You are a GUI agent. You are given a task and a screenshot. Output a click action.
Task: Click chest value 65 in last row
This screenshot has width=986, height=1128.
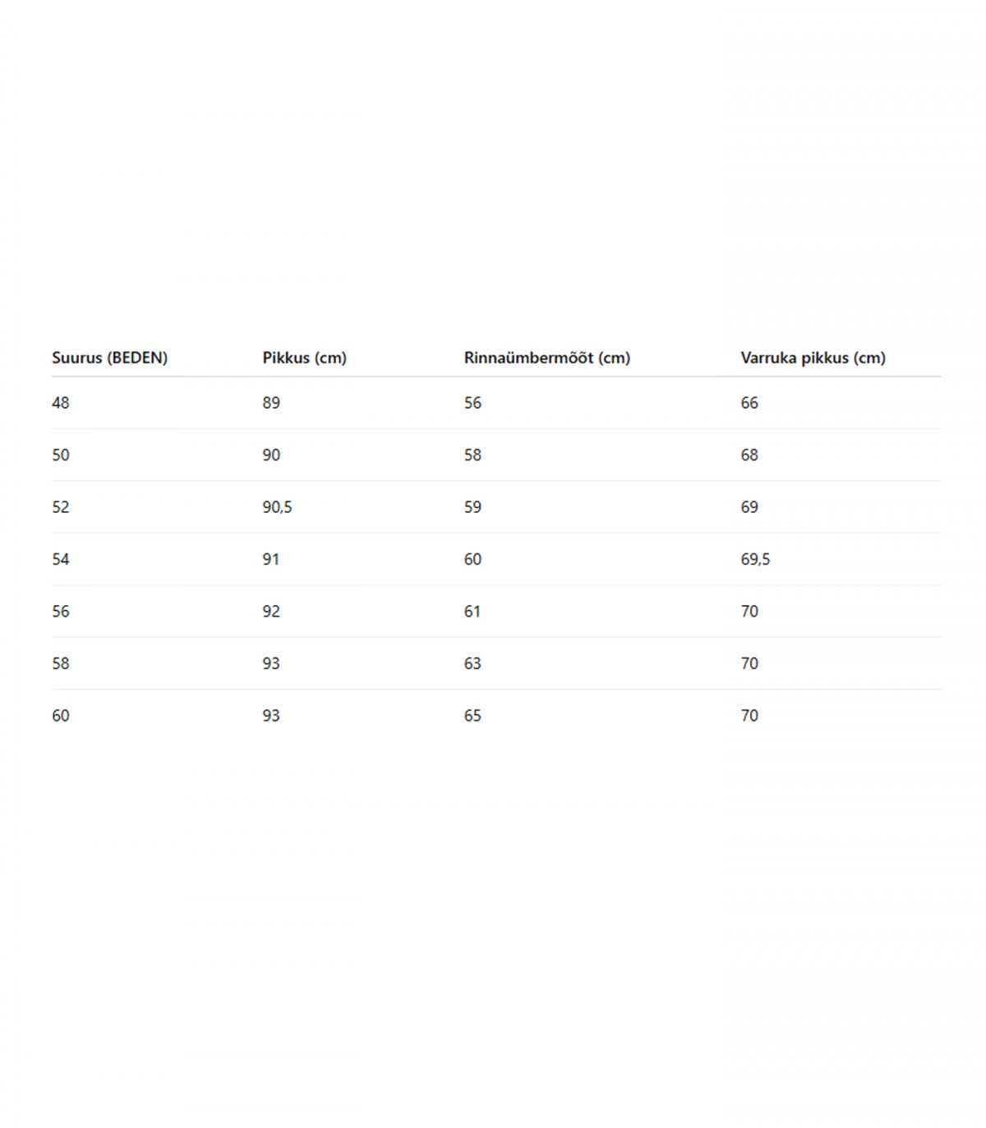point(472,715)
